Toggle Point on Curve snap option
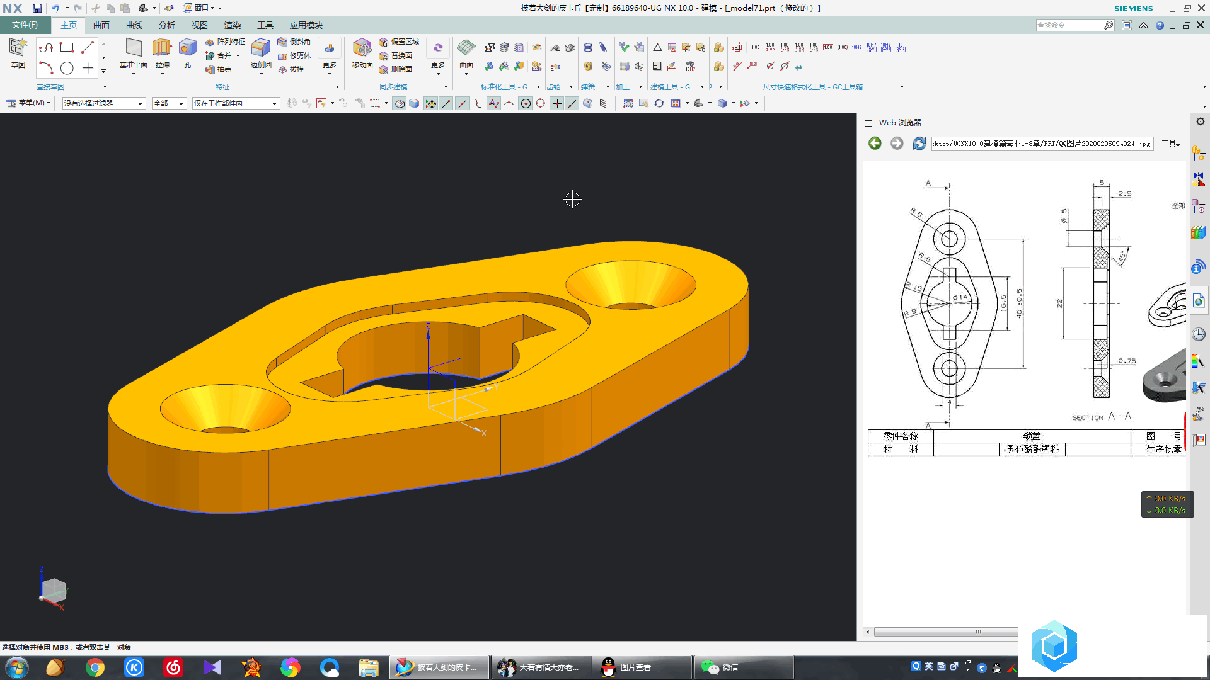Image resolution: width=1210 pixels, height=680 pixels. pos(572,103)
